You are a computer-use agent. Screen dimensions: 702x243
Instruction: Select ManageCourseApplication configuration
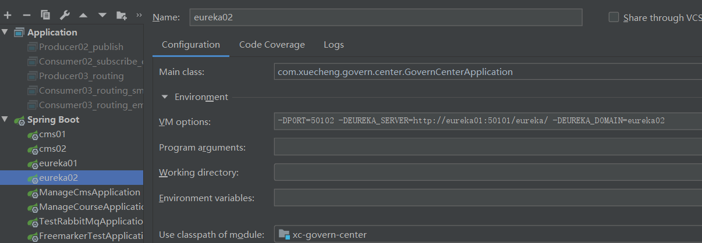pyautogui.click(x=91, y=206)
